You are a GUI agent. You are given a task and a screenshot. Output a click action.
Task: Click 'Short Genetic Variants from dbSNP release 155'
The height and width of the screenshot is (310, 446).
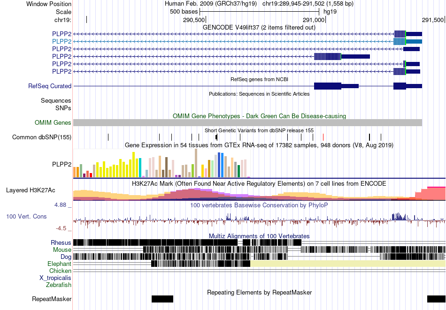(x=259, y=130)
